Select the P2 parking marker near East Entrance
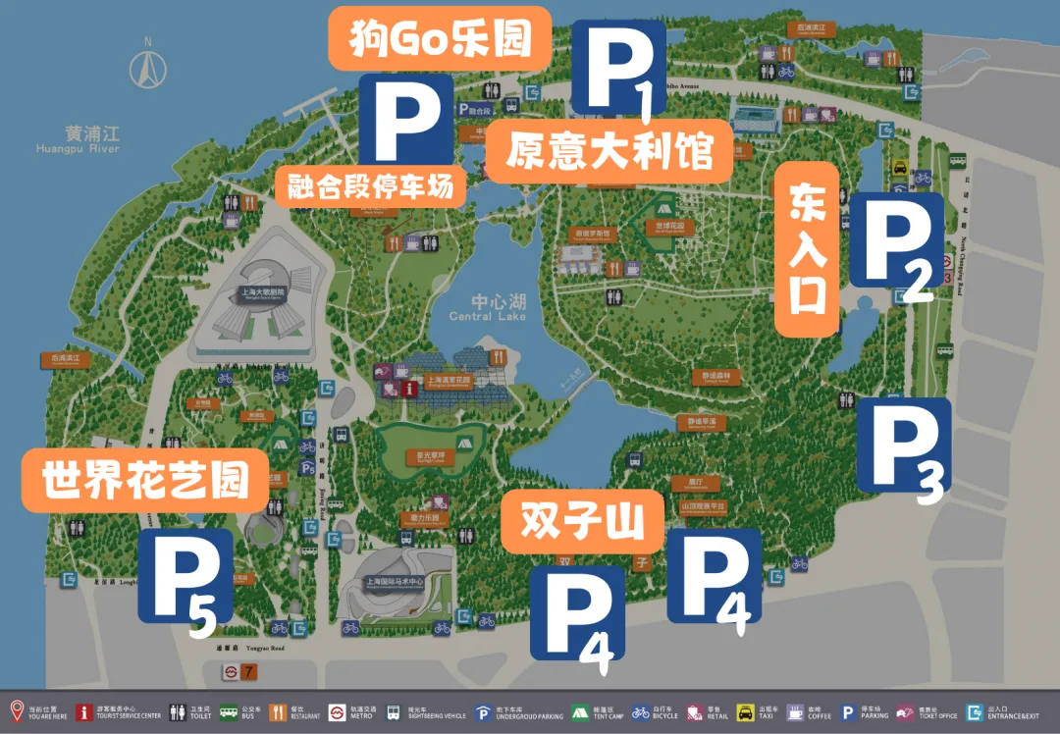 click(x=896, y=247)
